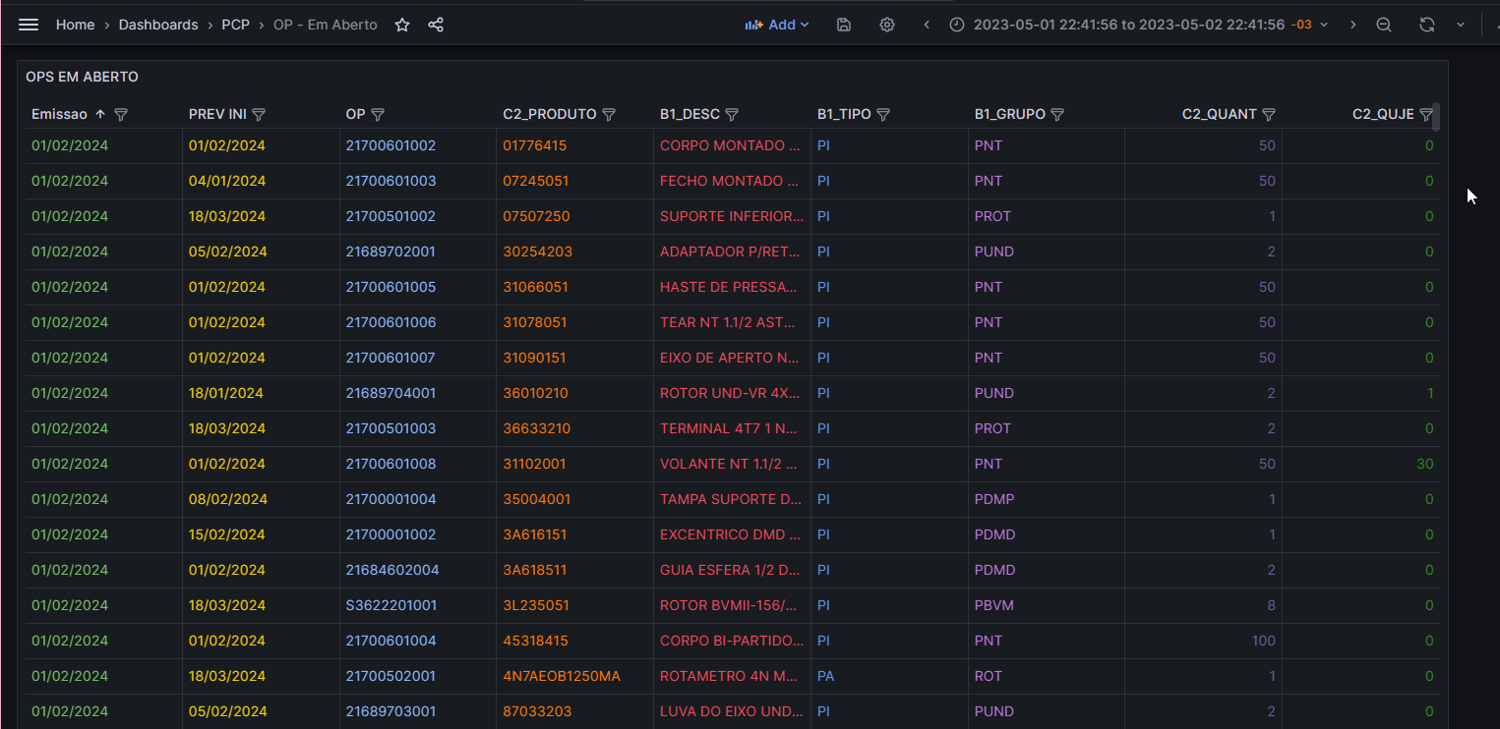Share the dashboard using share icon
The image size is (1500, 729).
tap(436, 25)
